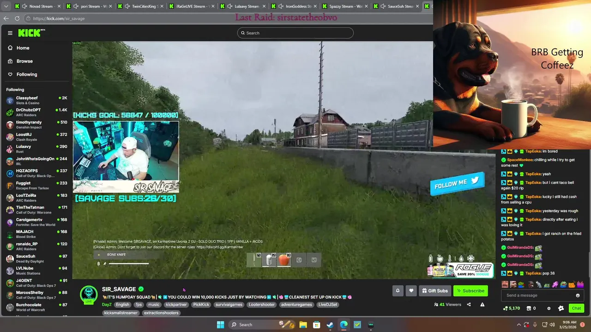
Task: Open Microsoft Edge on taskbar
Action: click(x=344, y=325)
